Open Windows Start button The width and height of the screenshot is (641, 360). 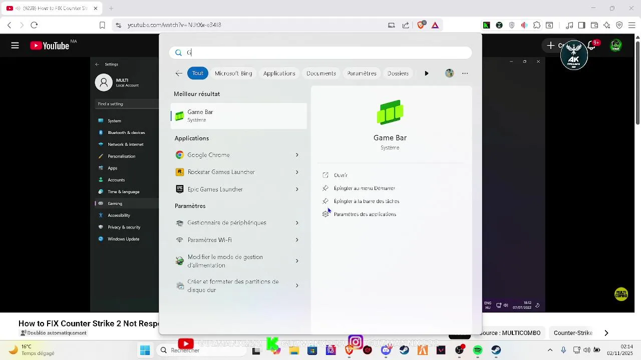pyautogui.click(x=145, y=350)
